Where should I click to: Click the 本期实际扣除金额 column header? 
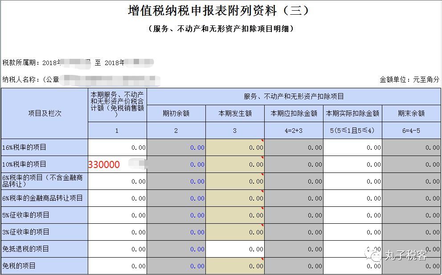coord(352,113)
